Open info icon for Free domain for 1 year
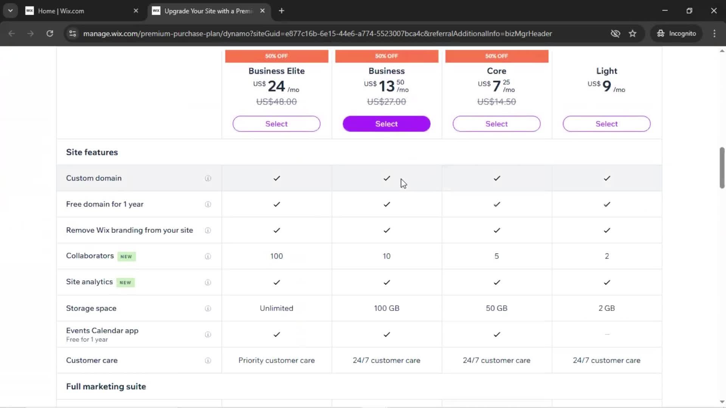This screenshot has height=408, width=726. click(208, 204)
